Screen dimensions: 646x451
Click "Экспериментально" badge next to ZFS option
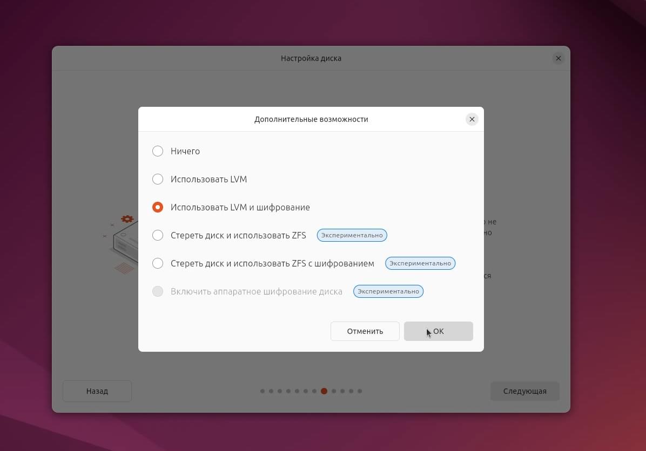click(x=352, y=235)
